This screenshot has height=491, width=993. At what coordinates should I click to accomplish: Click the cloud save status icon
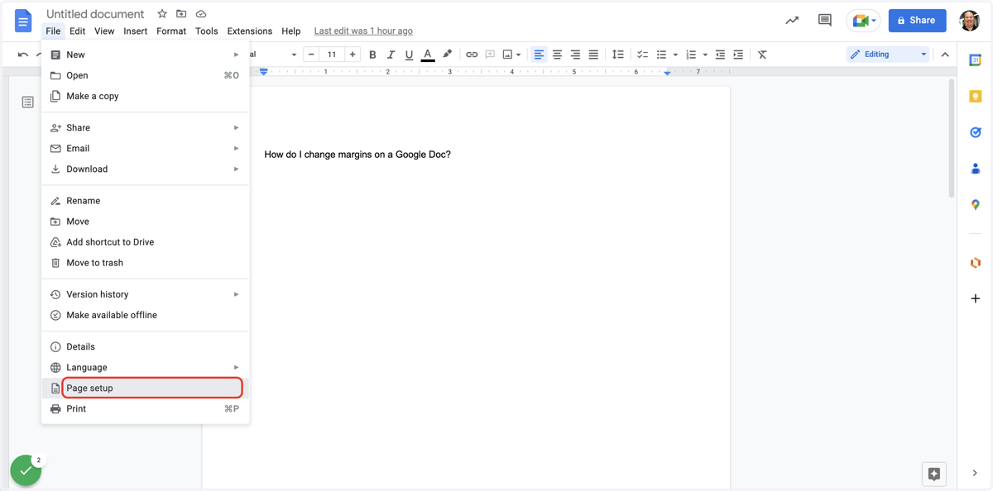(x=201, y=14)
